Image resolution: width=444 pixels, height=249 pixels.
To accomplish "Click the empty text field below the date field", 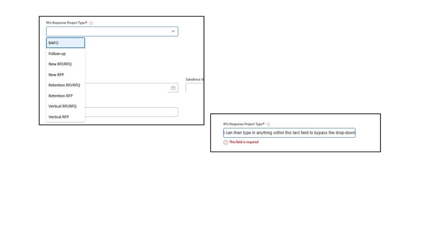I will point(132,112).
